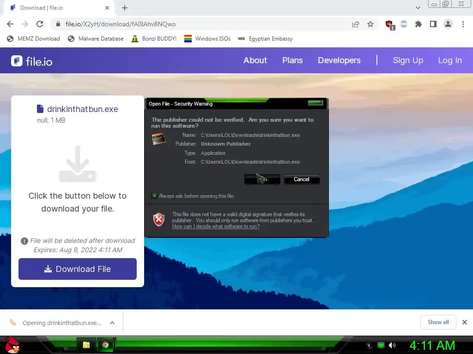Screen dimensions: 473x354
Task: Click the lock icon in address bar
Action: (58, 24)
